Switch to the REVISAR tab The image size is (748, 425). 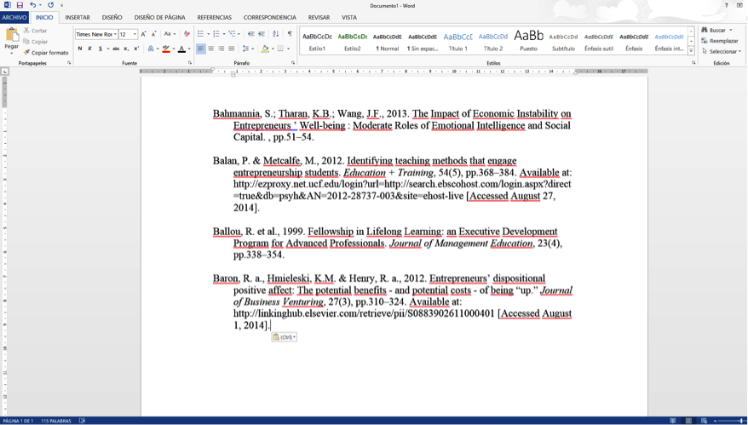319,17
